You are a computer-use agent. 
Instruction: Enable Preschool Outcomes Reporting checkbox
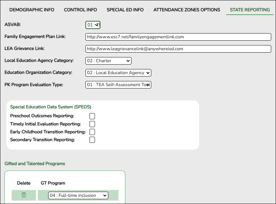point(92,116)
